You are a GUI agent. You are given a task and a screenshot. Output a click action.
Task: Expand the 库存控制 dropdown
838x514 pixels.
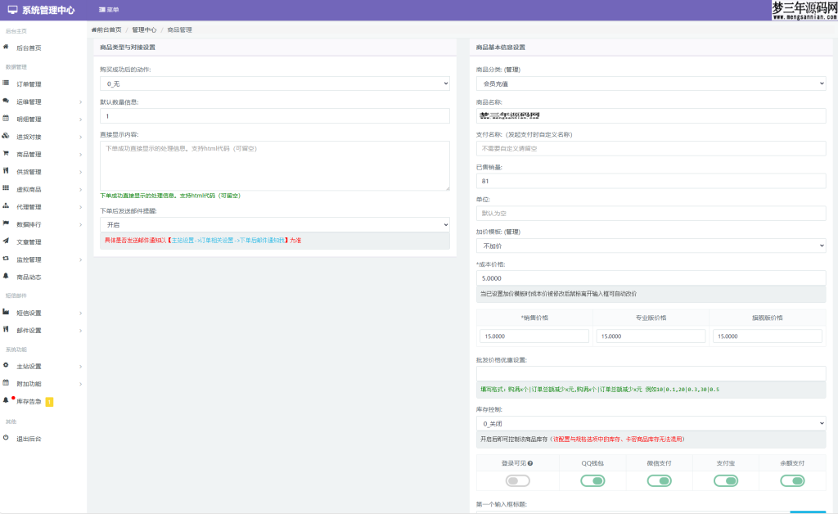click(x=651, y=423)
